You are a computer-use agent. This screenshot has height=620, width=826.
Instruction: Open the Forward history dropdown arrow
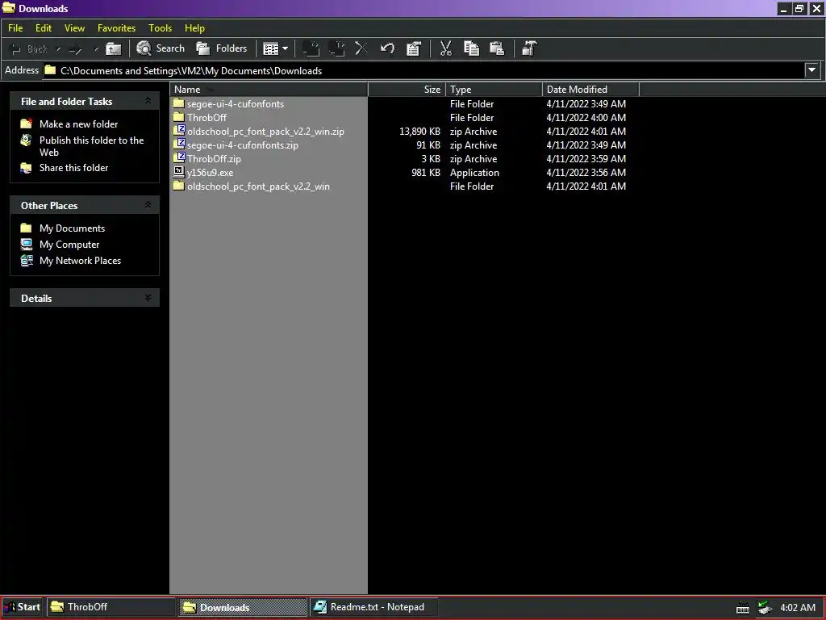(96, 49)
